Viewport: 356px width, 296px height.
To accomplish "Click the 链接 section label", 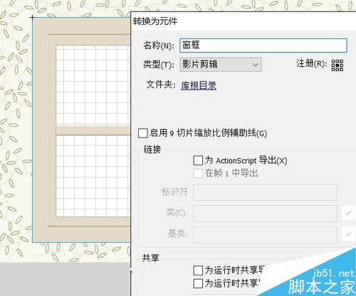I will [152, 150].
